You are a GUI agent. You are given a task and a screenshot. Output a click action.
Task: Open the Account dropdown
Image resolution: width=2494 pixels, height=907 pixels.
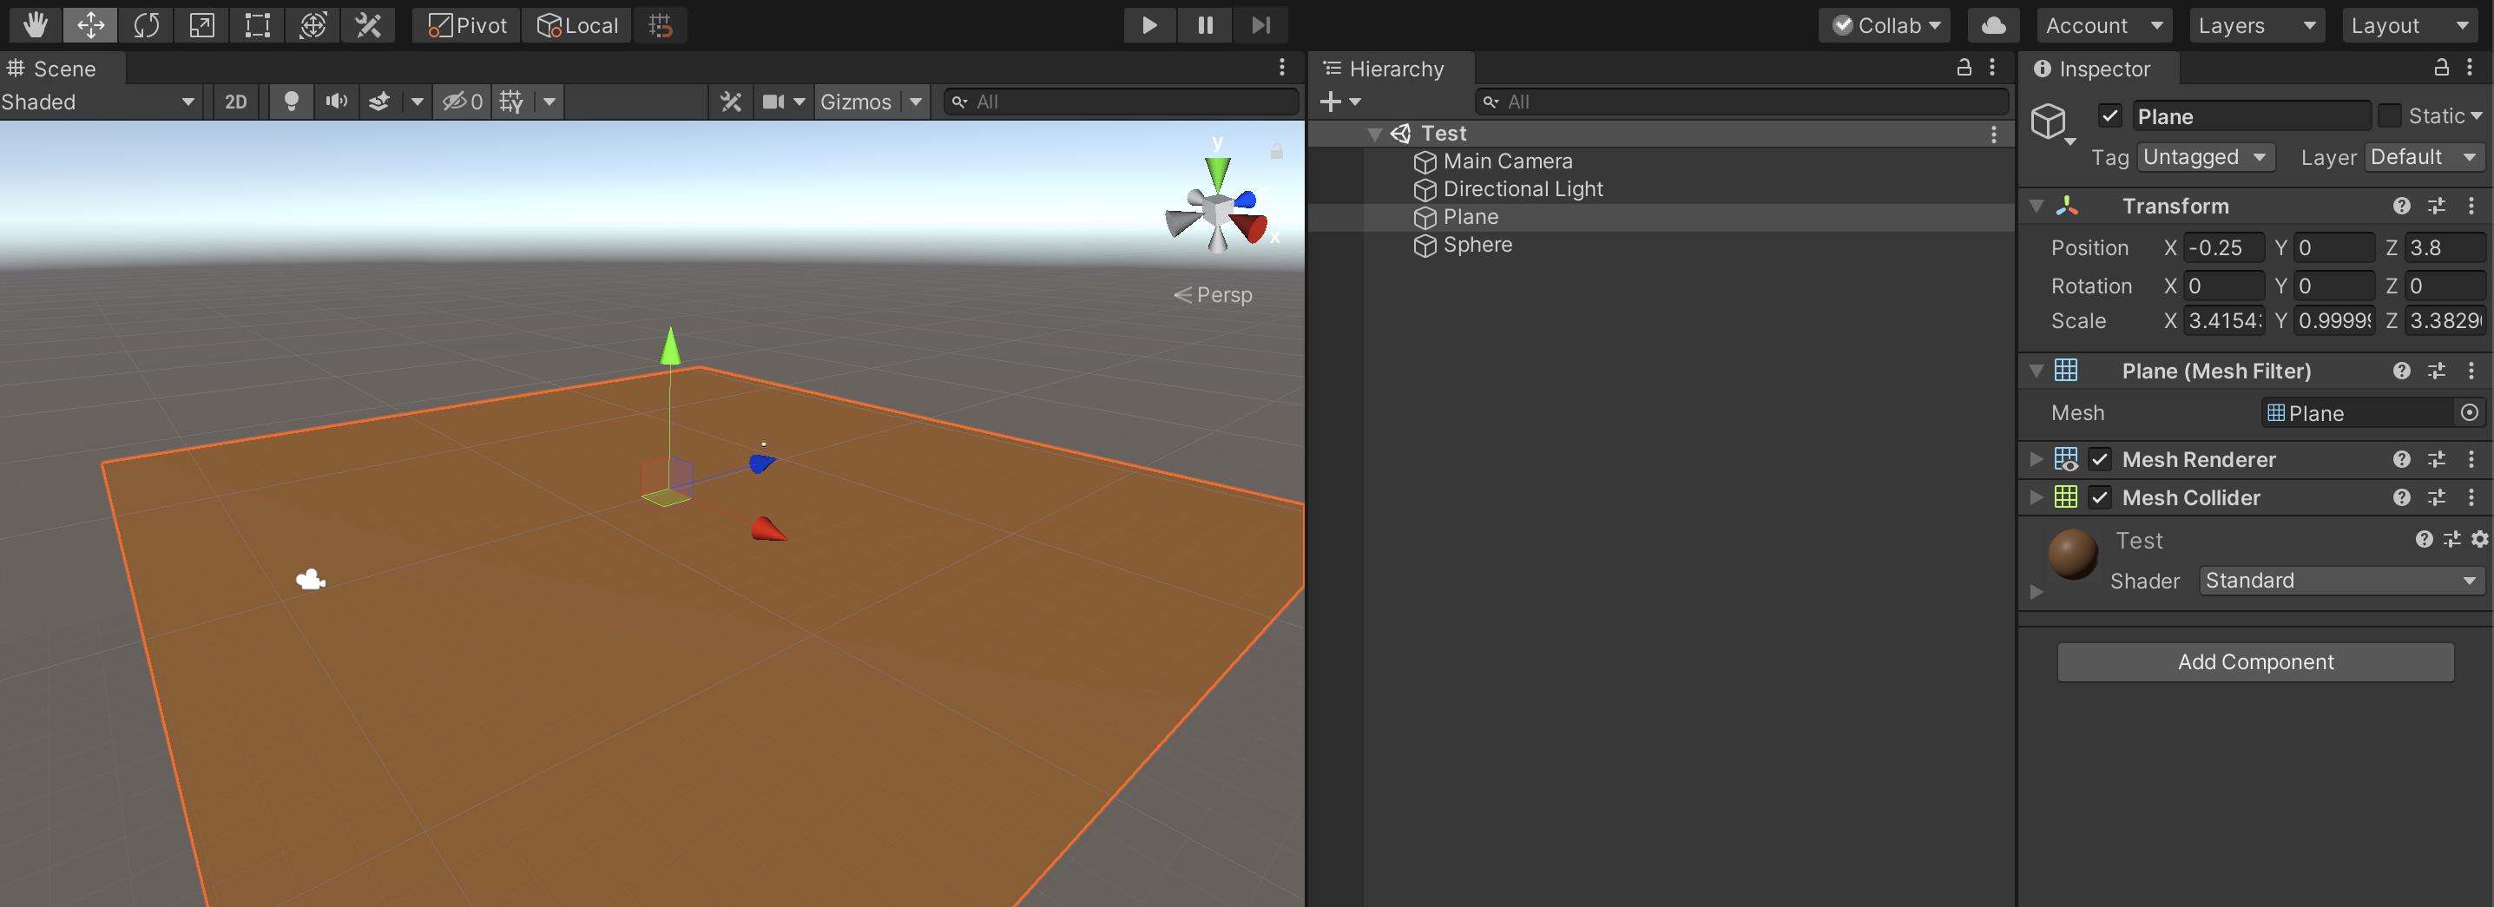(x=2104, y=25)
